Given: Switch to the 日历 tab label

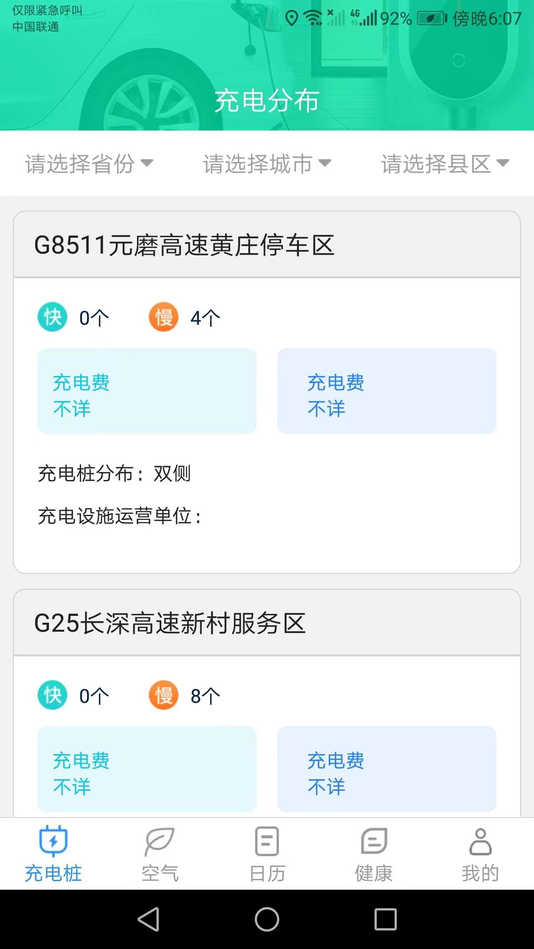Looking at the screenshot, I should pyautogui.click(x=267, y=873).
